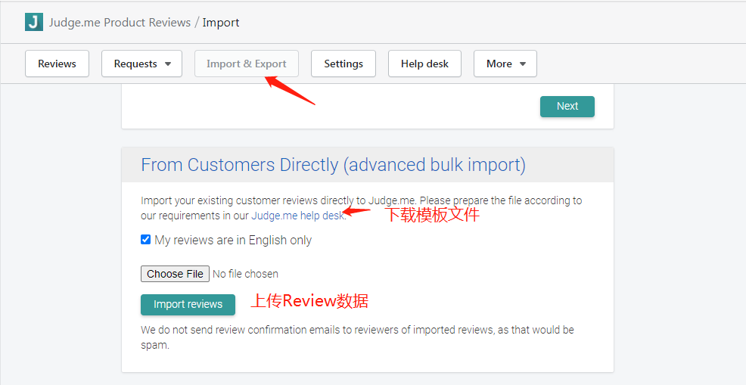Click the Import breadcrumb text
Viewport: 746px width, 385px height.
(x=221, y=23)
